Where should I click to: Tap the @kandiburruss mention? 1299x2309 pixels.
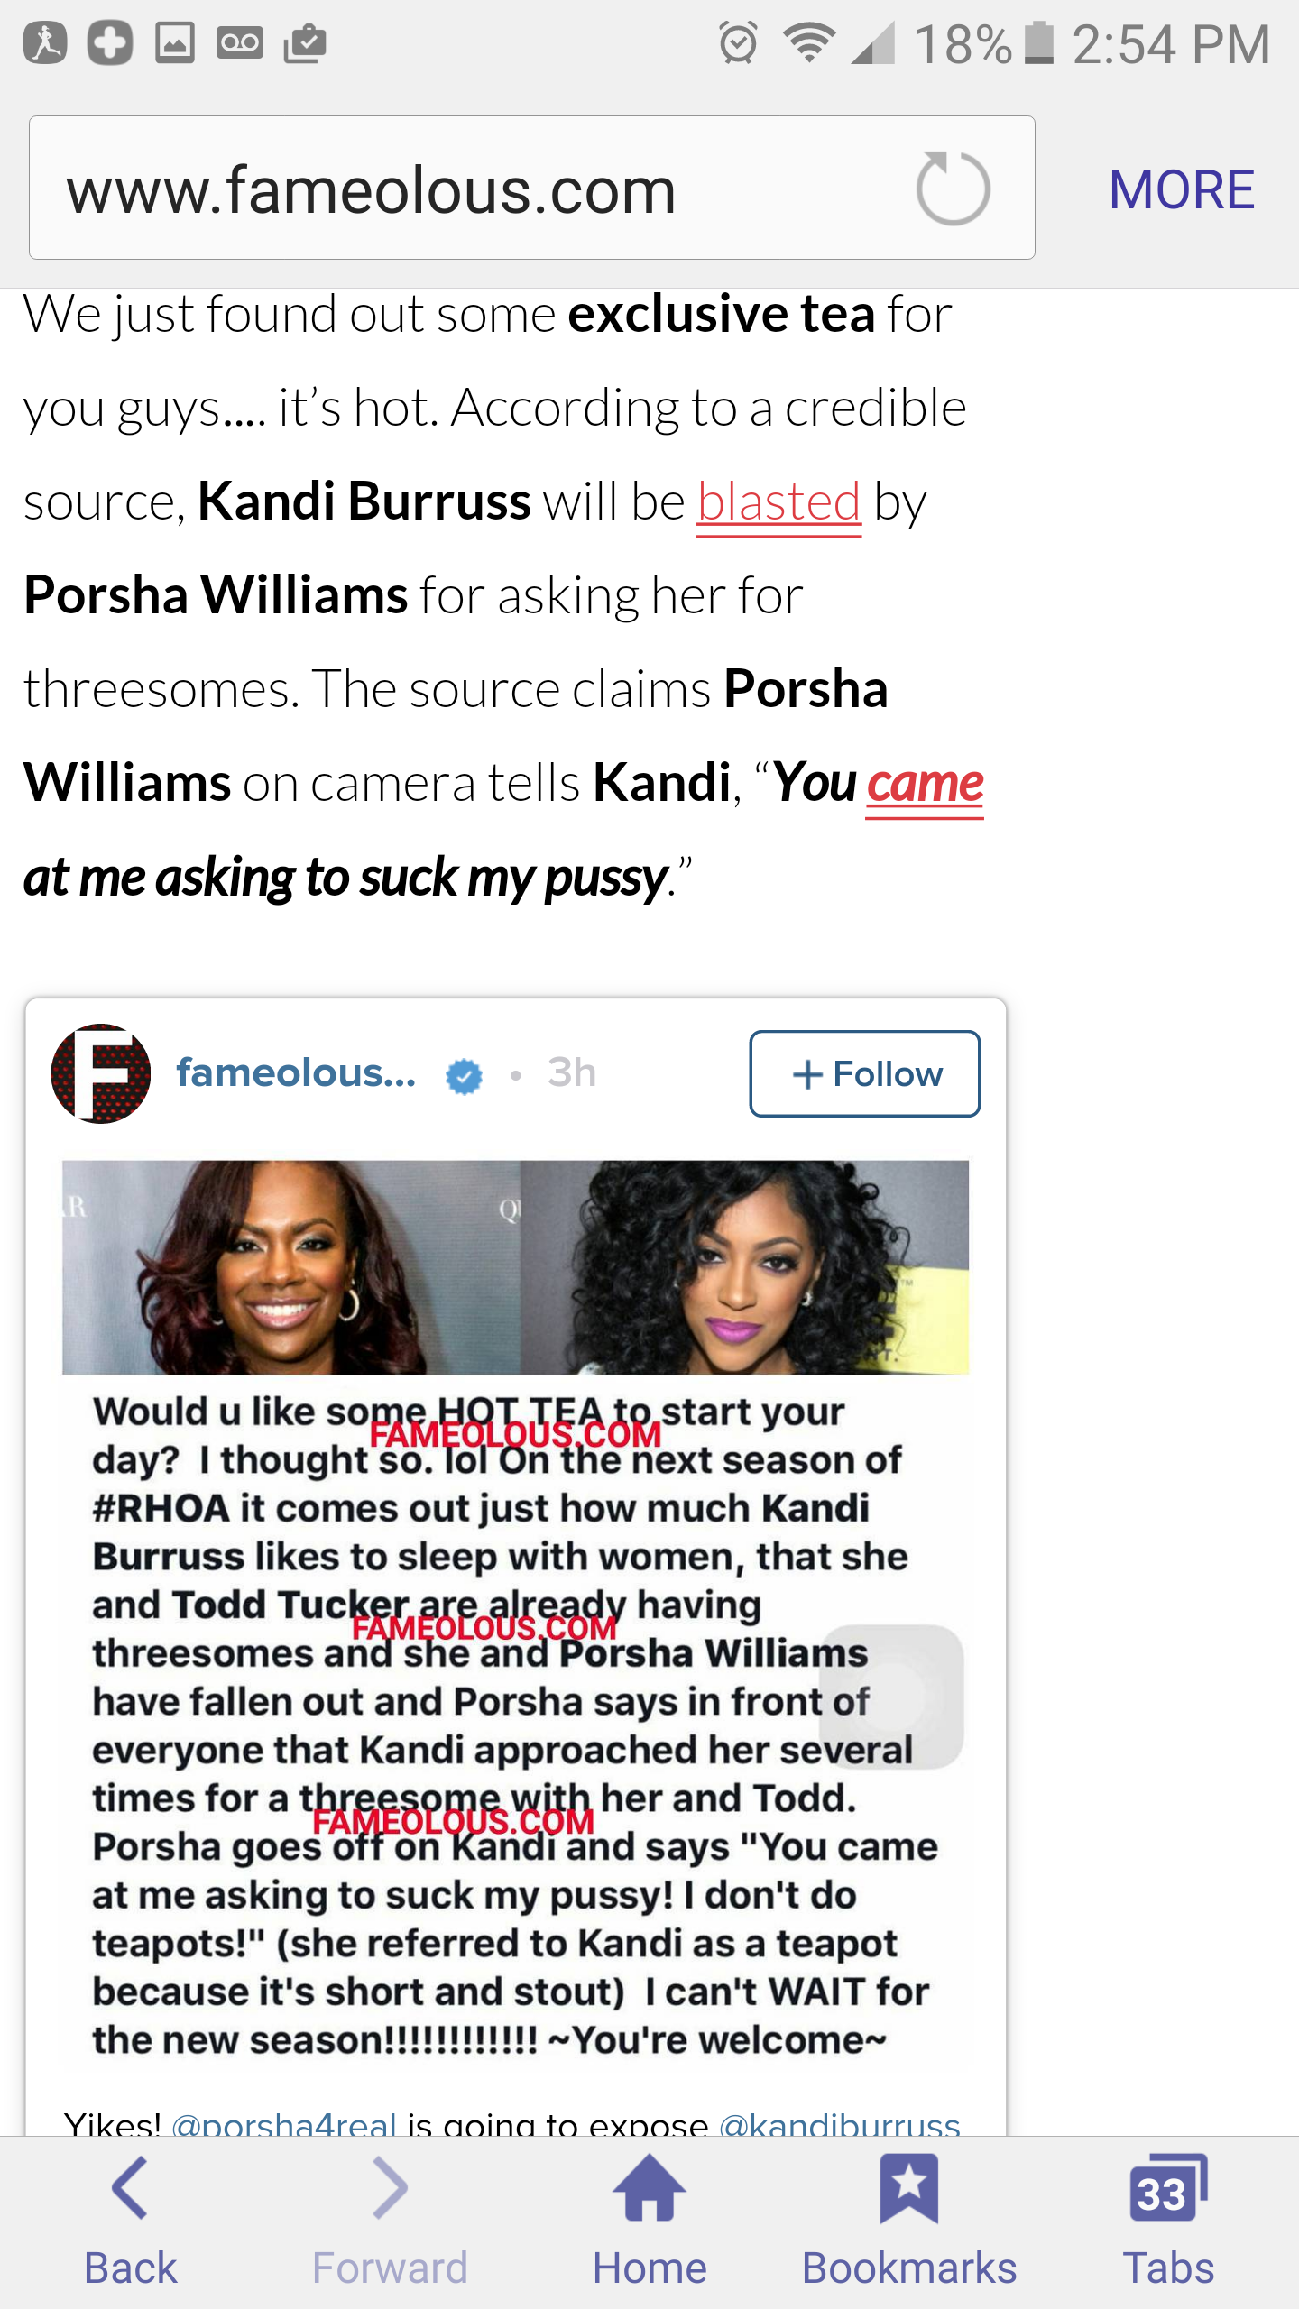tap(840, 2123)
